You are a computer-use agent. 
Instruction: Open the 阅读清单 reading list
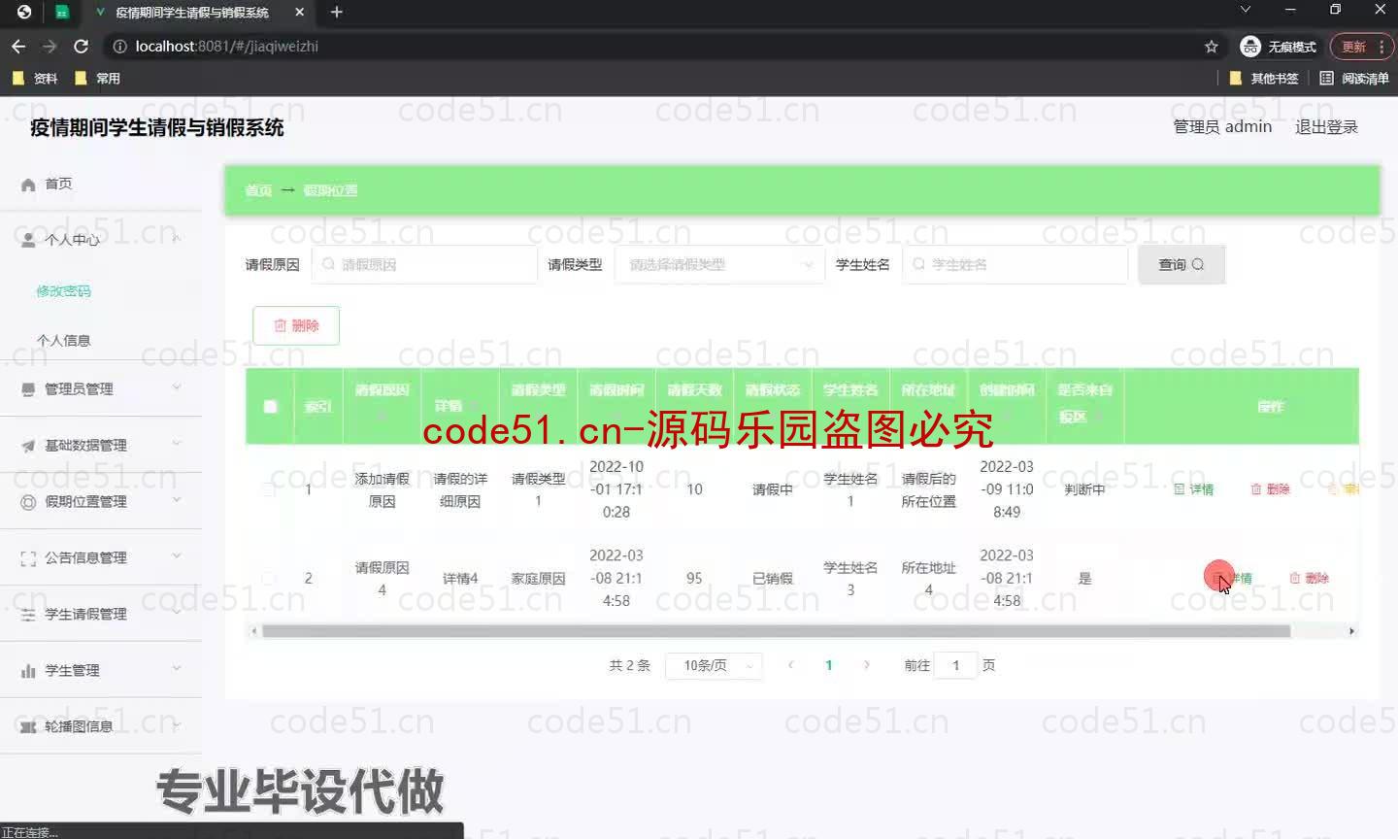1354,79
